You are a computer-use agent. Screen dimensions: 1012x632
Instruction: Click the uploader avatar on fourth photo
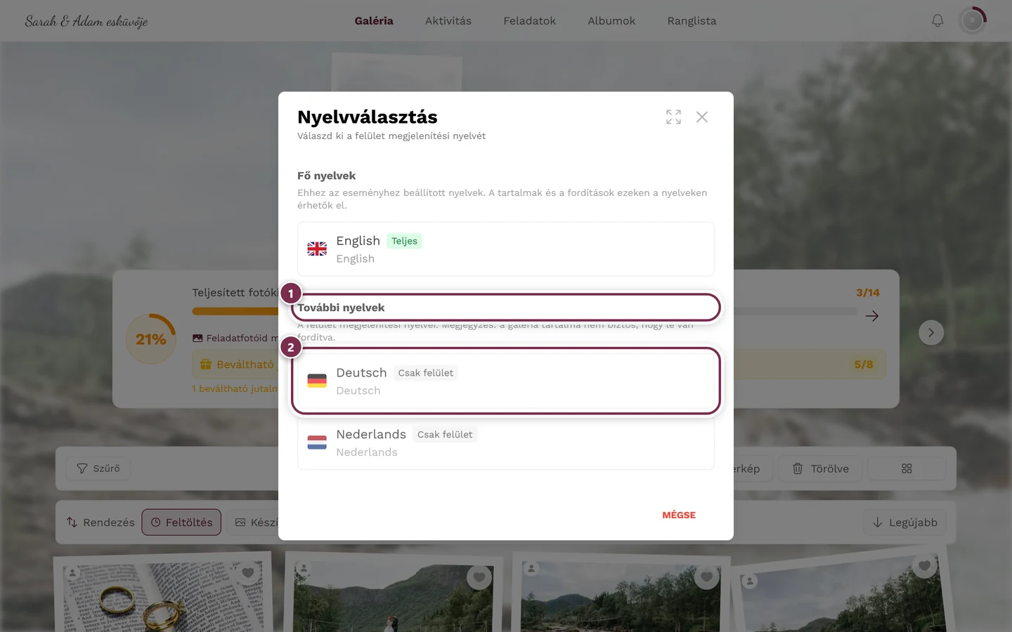tap(750, 581)
